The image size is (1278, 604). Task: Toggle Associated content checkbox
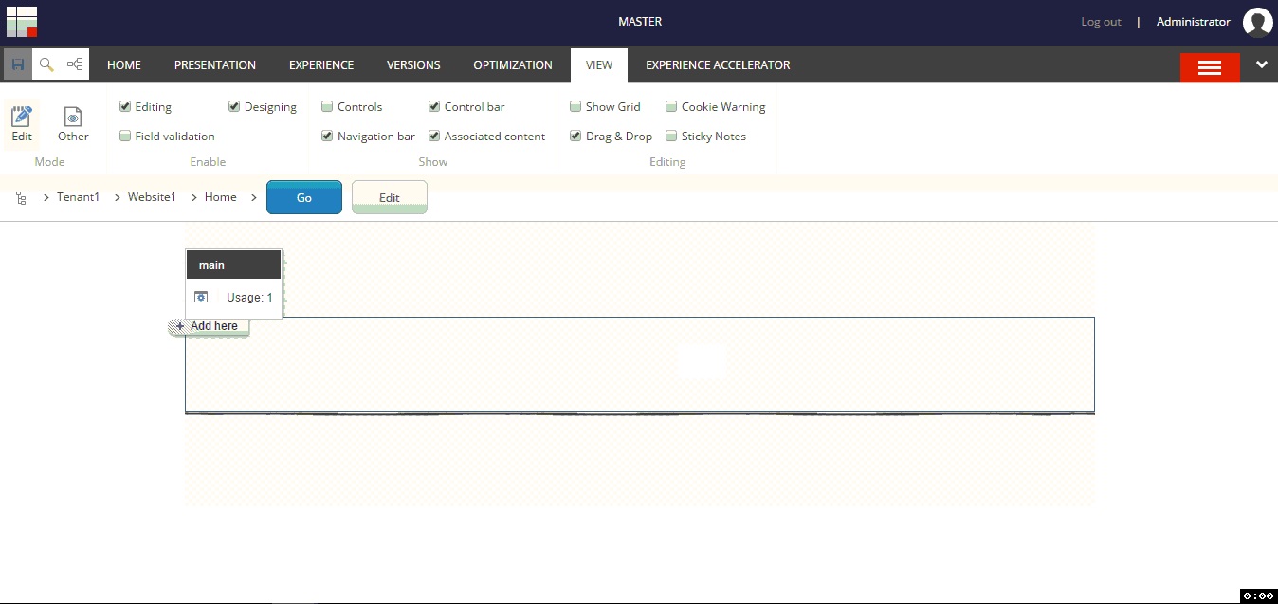click(x=434, y=136)
